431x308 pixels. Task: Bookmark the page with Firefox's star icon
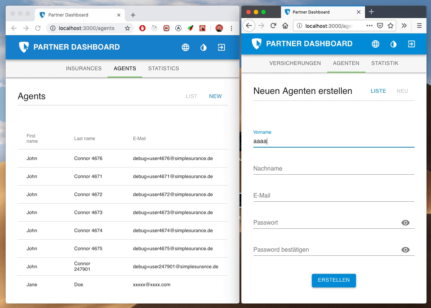click(390, 26)
